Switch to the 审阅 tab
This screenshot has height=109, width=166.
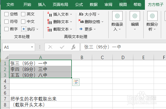tap(108, 5)
